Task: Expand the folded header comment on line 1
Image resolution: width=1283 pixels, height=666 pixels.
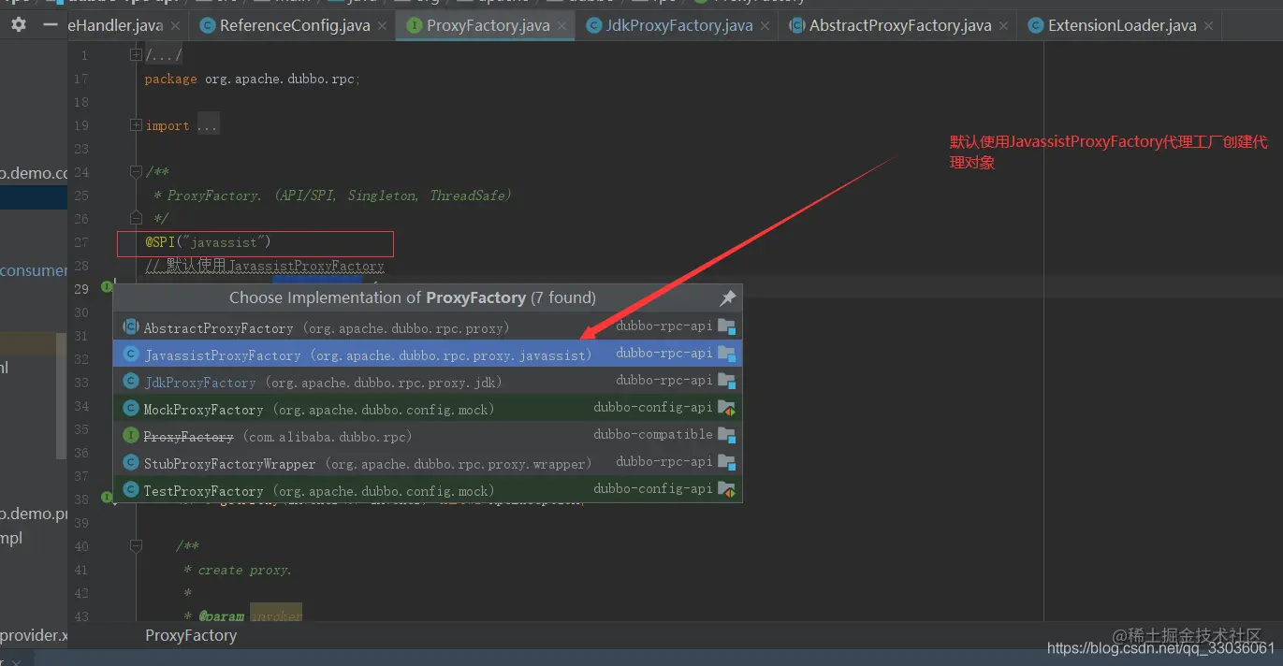Action: [137, 55]
